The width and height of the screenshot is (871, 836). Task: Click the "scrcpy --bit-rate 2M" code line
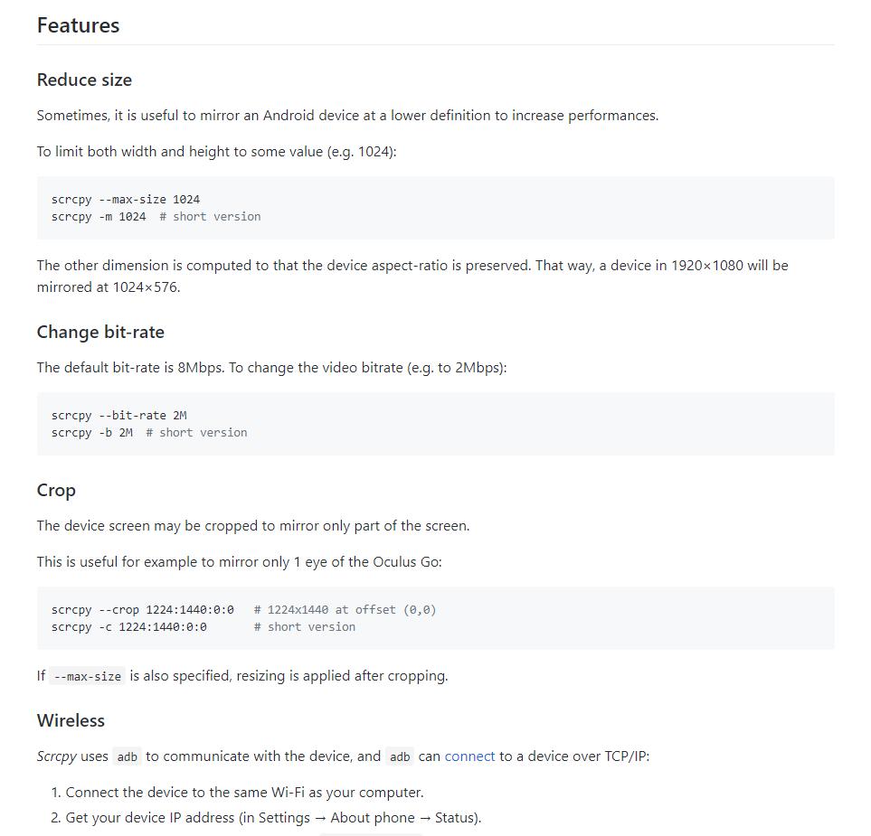click(x=119, y=416)
